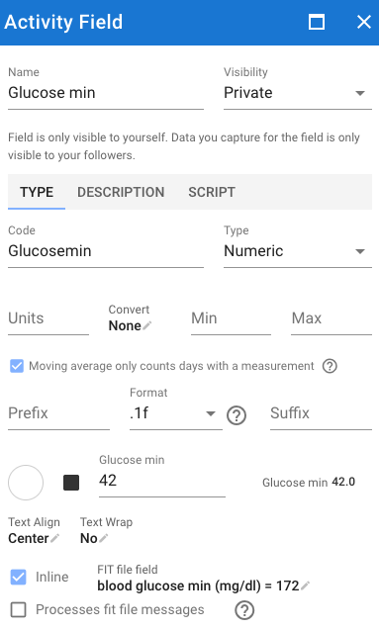Uncheck moving average only counts days checkbox
The image size is (379, 630).
tap(17, 366)
